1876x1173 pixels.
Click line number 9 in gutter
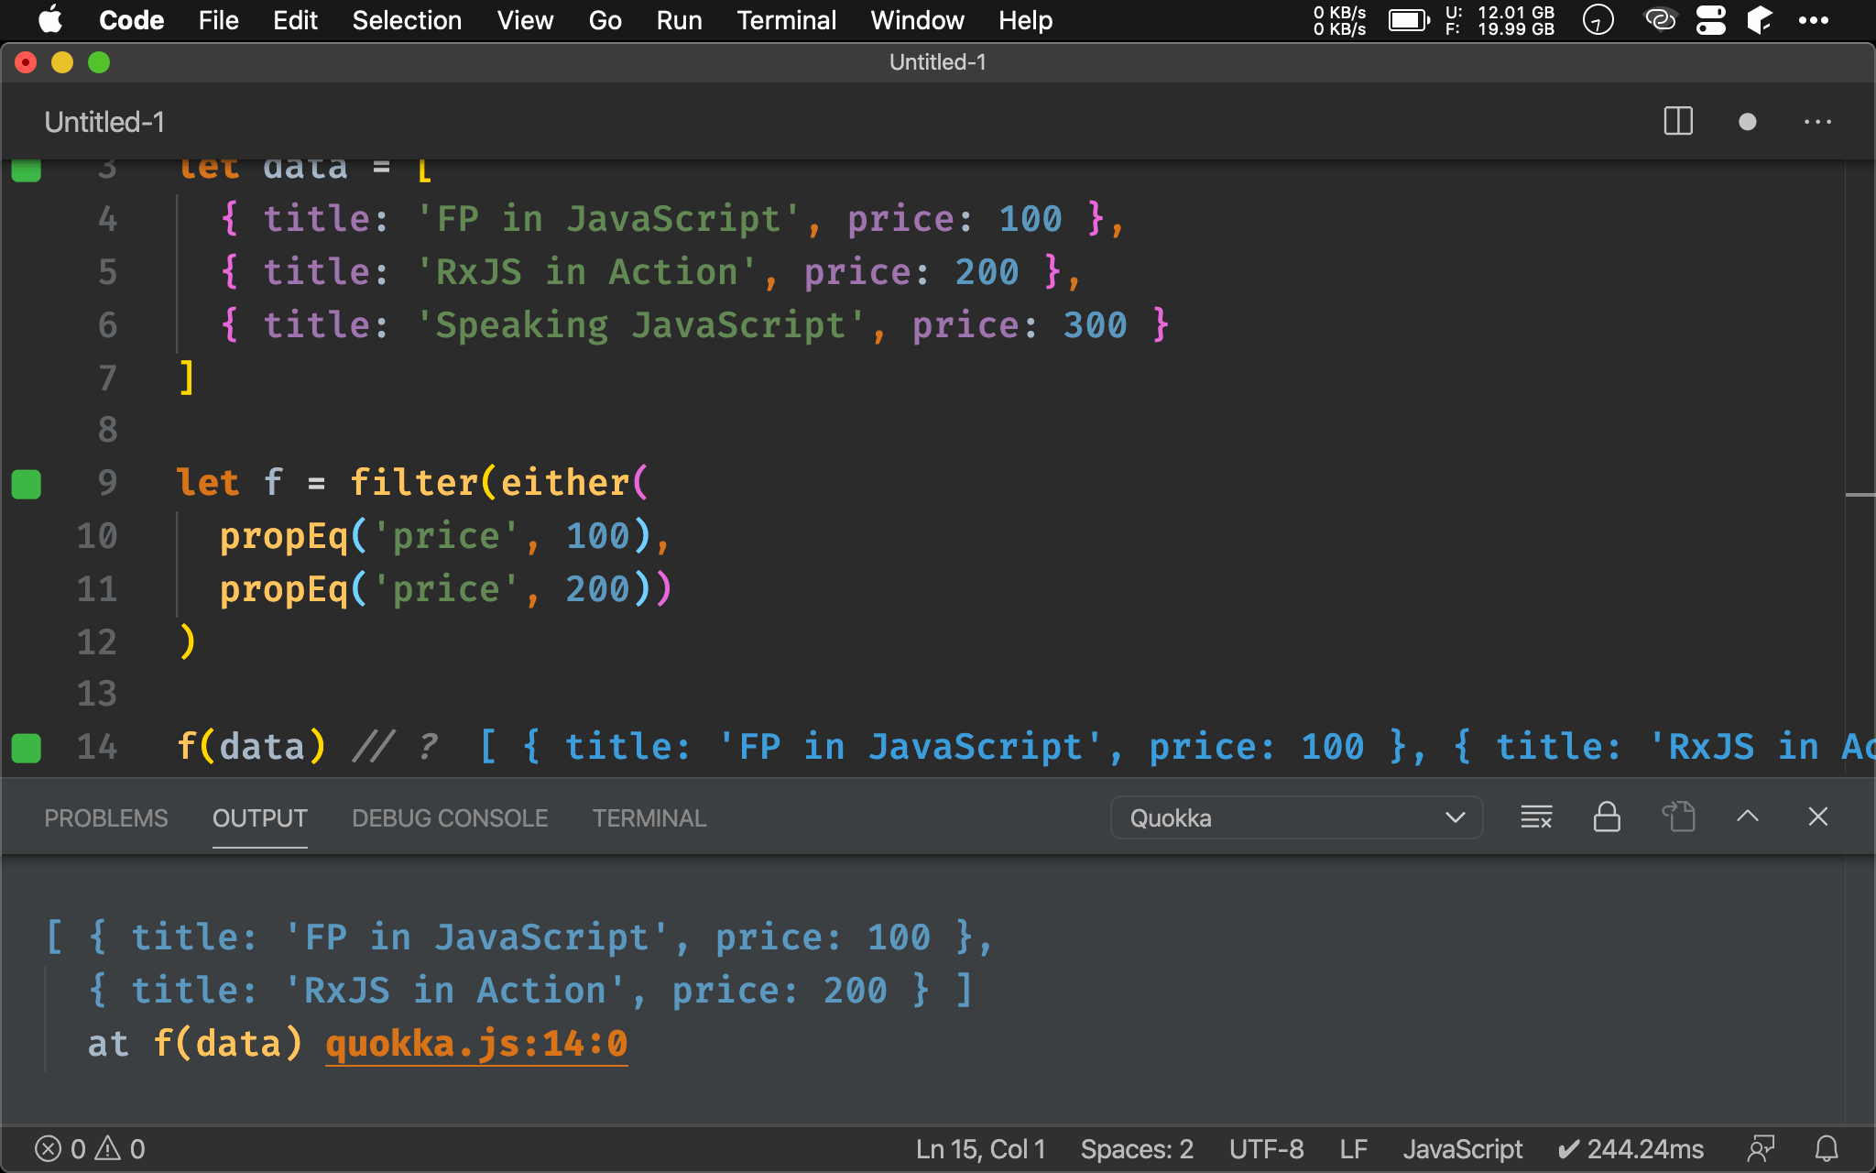107,483
